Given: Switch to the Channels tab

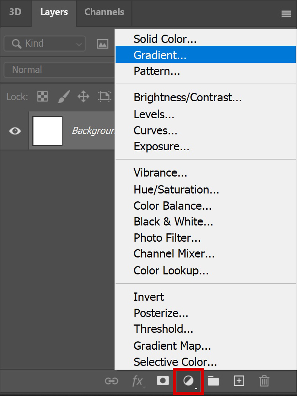Looking at the screenshot, I should pyautogui.click(x=104, y=12).
